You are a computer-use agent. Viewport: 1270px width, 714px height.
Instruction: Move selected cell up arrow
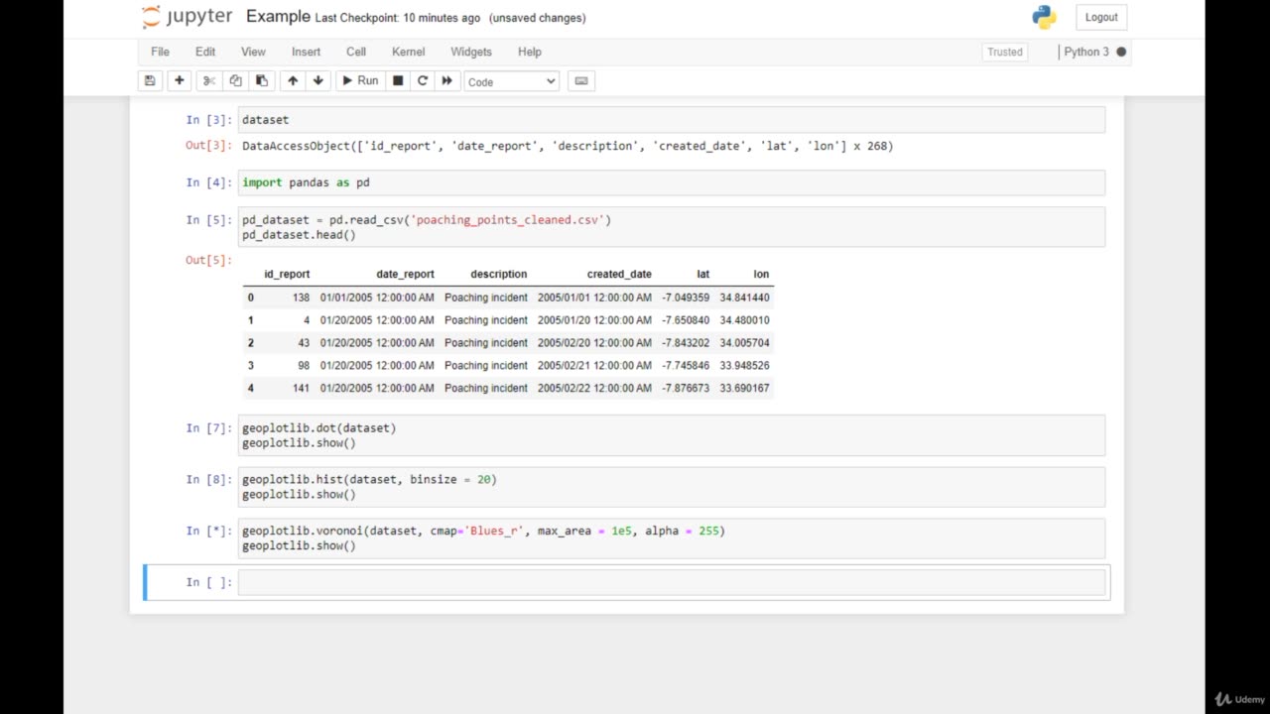pos(293,81)
